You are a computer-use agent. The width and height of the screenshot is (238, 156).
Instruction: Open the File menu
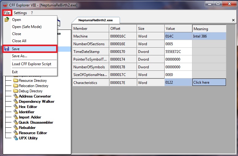point(7,13)
